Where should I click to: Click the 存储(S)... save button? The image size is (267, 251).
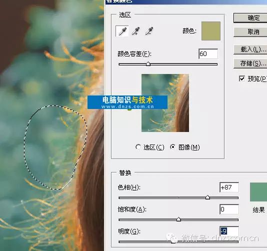pyautogui.click(x=250, y=63)
